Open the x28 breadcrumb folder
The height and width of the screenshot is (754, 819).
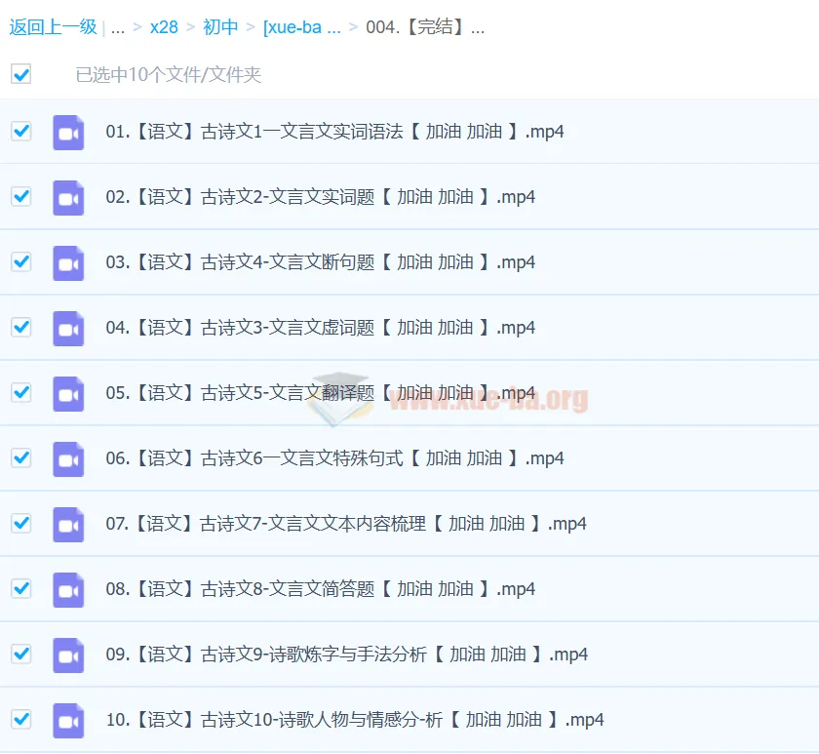[x=163, y=27]
